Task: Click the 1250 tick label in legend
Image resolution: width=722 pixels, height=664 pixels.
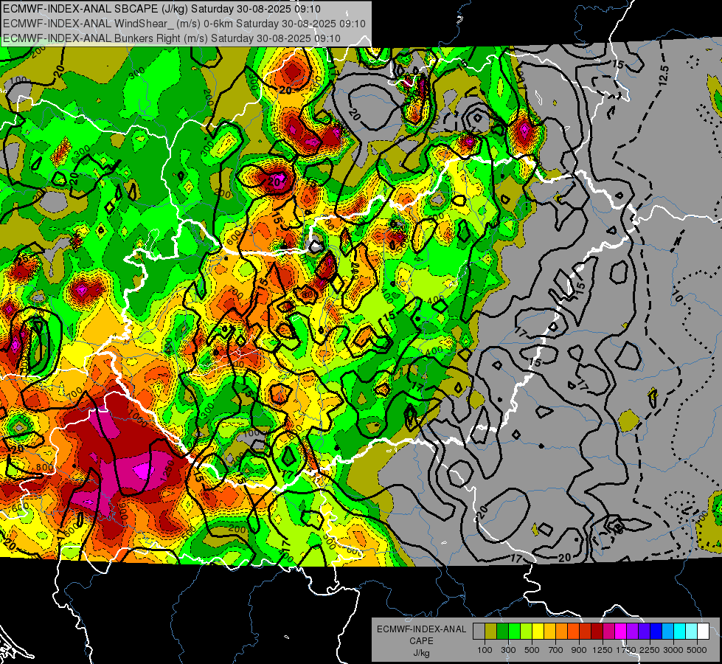Action: (603, 650)
